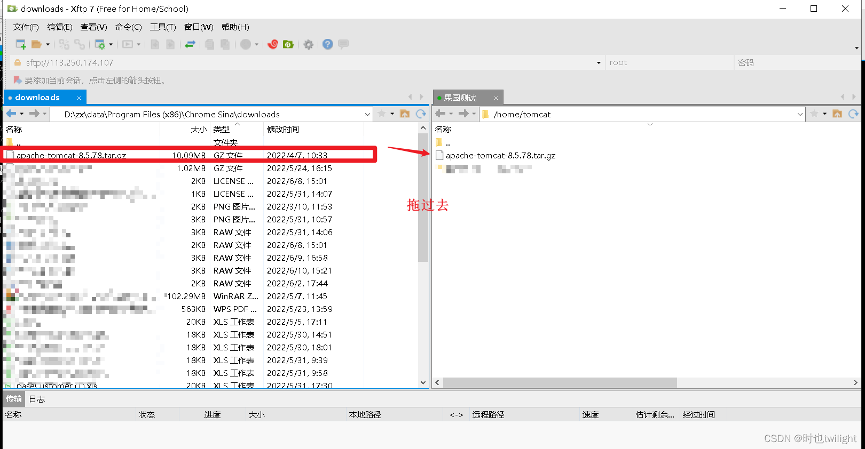
Task: Click the 密码 password field
Action: (x=797, y=62)
